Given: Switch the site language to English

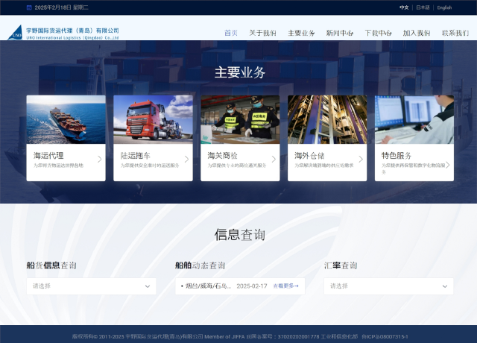Looking at the screenshot, I should point(444,7).
